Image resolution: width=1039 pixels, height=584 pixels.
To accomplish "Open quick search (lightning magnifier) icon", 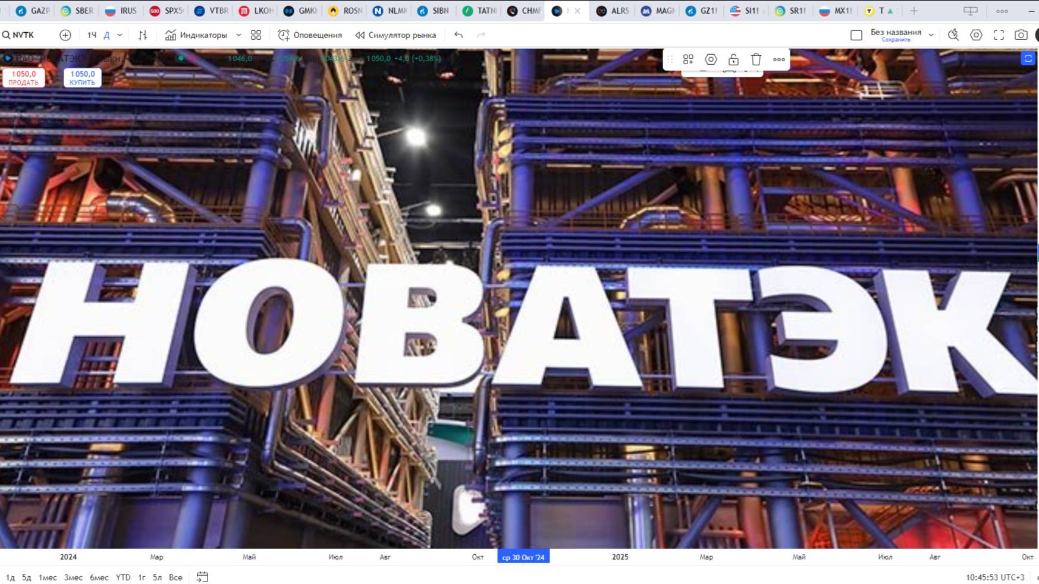I will point(953,35).
